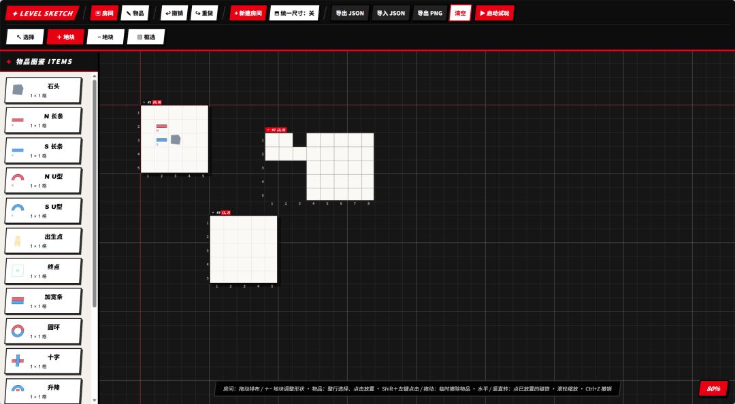Select the S 长条 blue bar item
735x404 pixels.
[43, 150]
